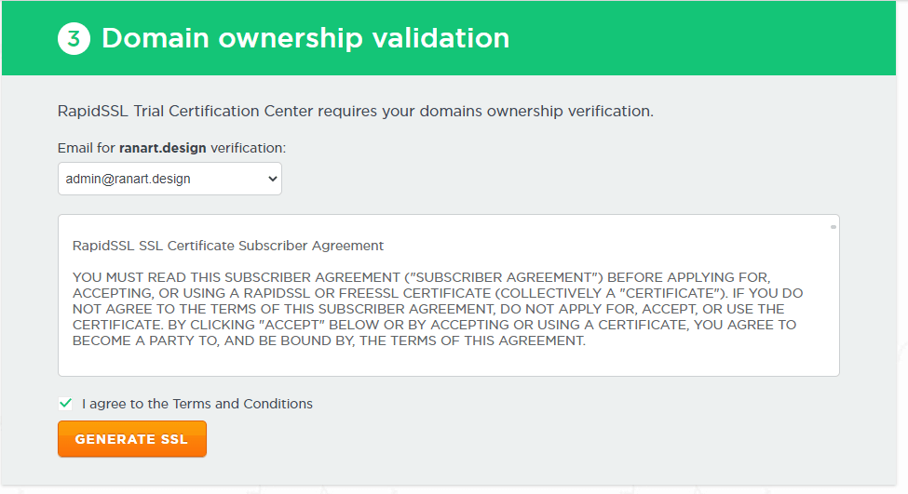Click the dropdown chevron arrow of email selector
Viewport: 908px width, 494px height.
click(272, 179)
